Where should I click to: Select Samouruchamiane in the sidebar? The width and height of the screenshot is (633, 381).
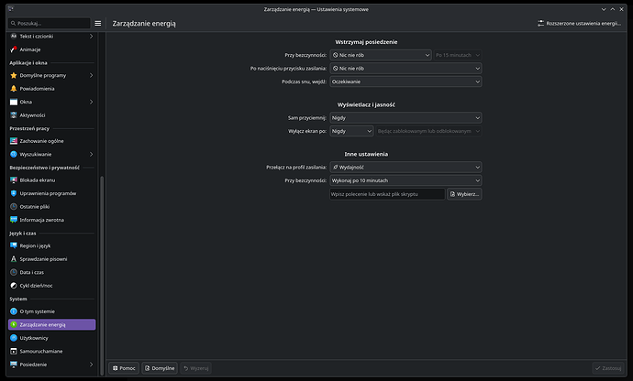click(41, 351)
